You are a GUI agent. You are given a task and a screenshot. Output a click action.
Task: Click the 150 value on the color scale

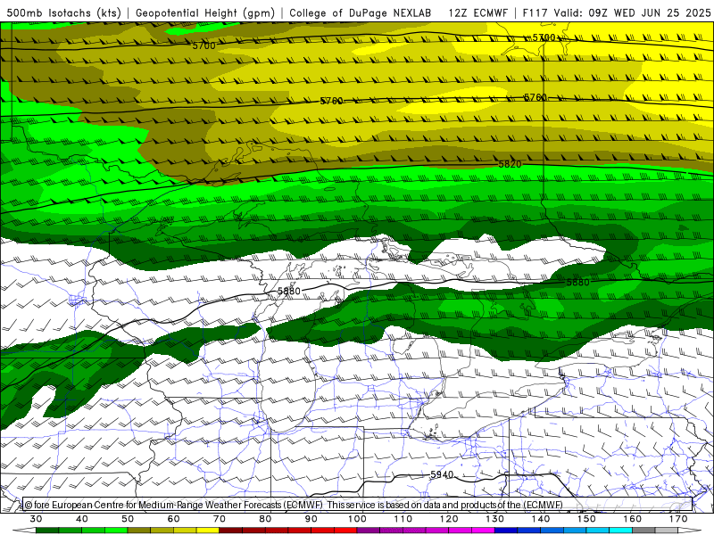586,519
